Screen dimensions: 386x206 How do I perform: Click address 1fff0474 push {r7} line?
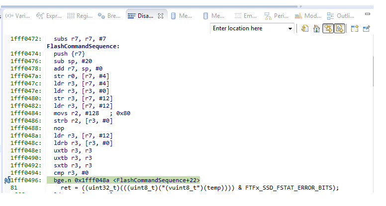pos(48,54)
